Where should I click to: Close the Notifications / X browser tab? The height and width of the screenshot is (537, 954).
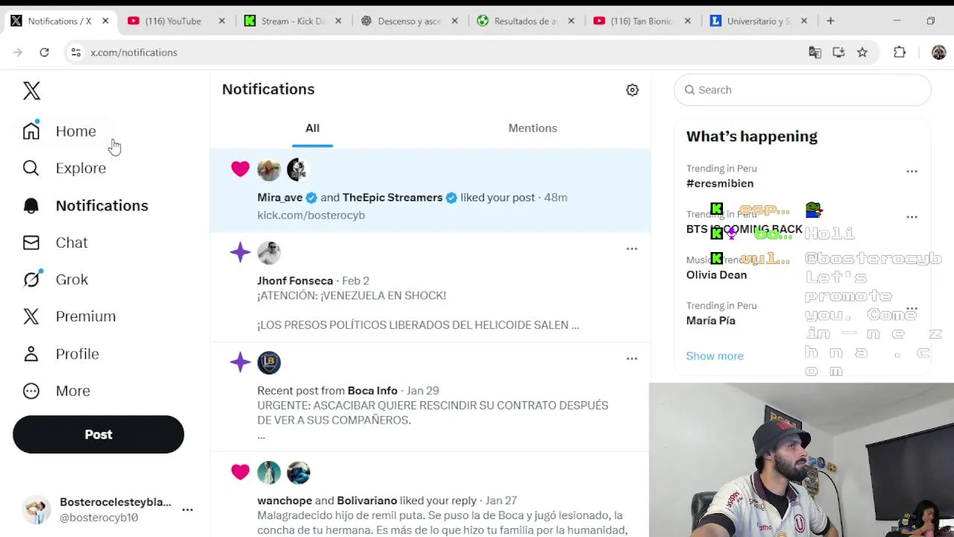105,21
